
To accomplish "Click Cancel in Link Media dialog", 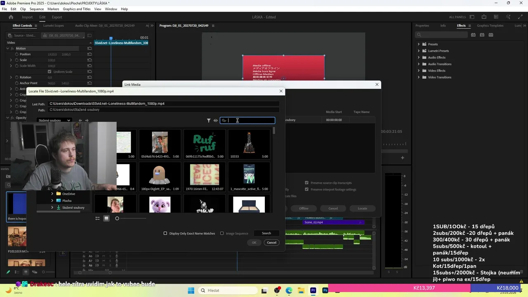I will [333, 208].
